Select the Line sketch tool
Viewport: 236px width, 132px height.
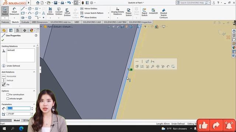pyautogui.click(x=22, y=8)
